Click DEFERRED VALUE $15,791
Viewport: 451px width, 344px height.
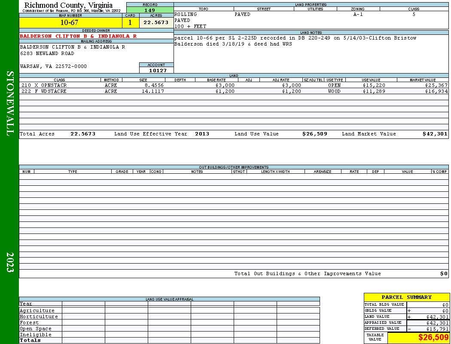point(437,329)
